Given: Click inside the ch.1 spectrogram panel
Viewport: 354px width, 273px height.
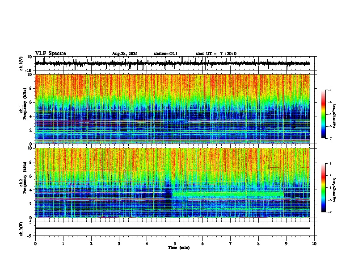Looking at the screenshot, I should pos(173,109).
